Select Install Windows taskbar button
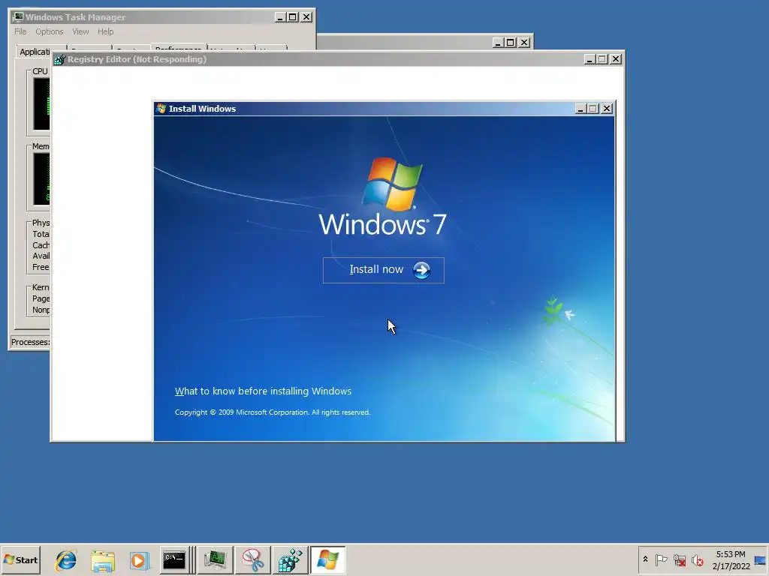The width and height of the screenshot is (769, 576). (327, 559)
